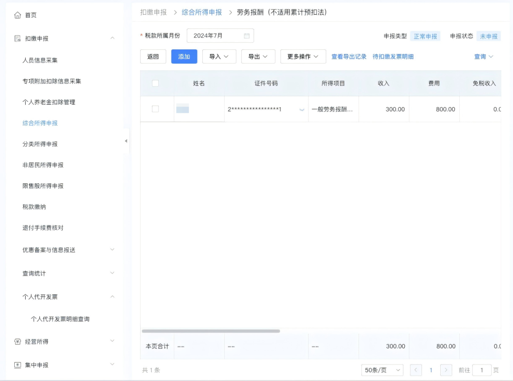Tick the select-all checkbox in table header
Image resolution: width=513 pixels, height=381 pixels.
click(x=155, y=83)
